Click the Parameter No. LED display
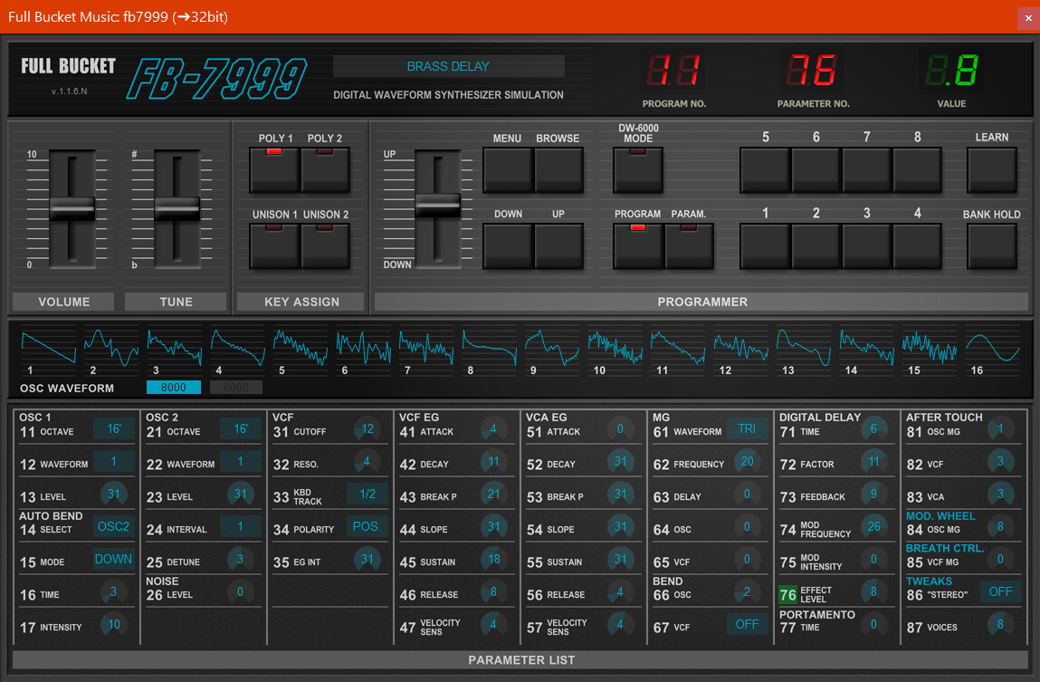The width and height of the screenshot is (1040, 682). (812, 70)
